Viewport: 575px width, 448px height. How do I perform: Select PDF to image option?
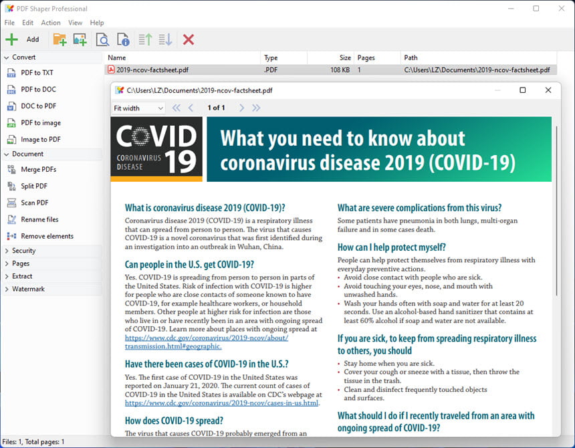[41, 123]
